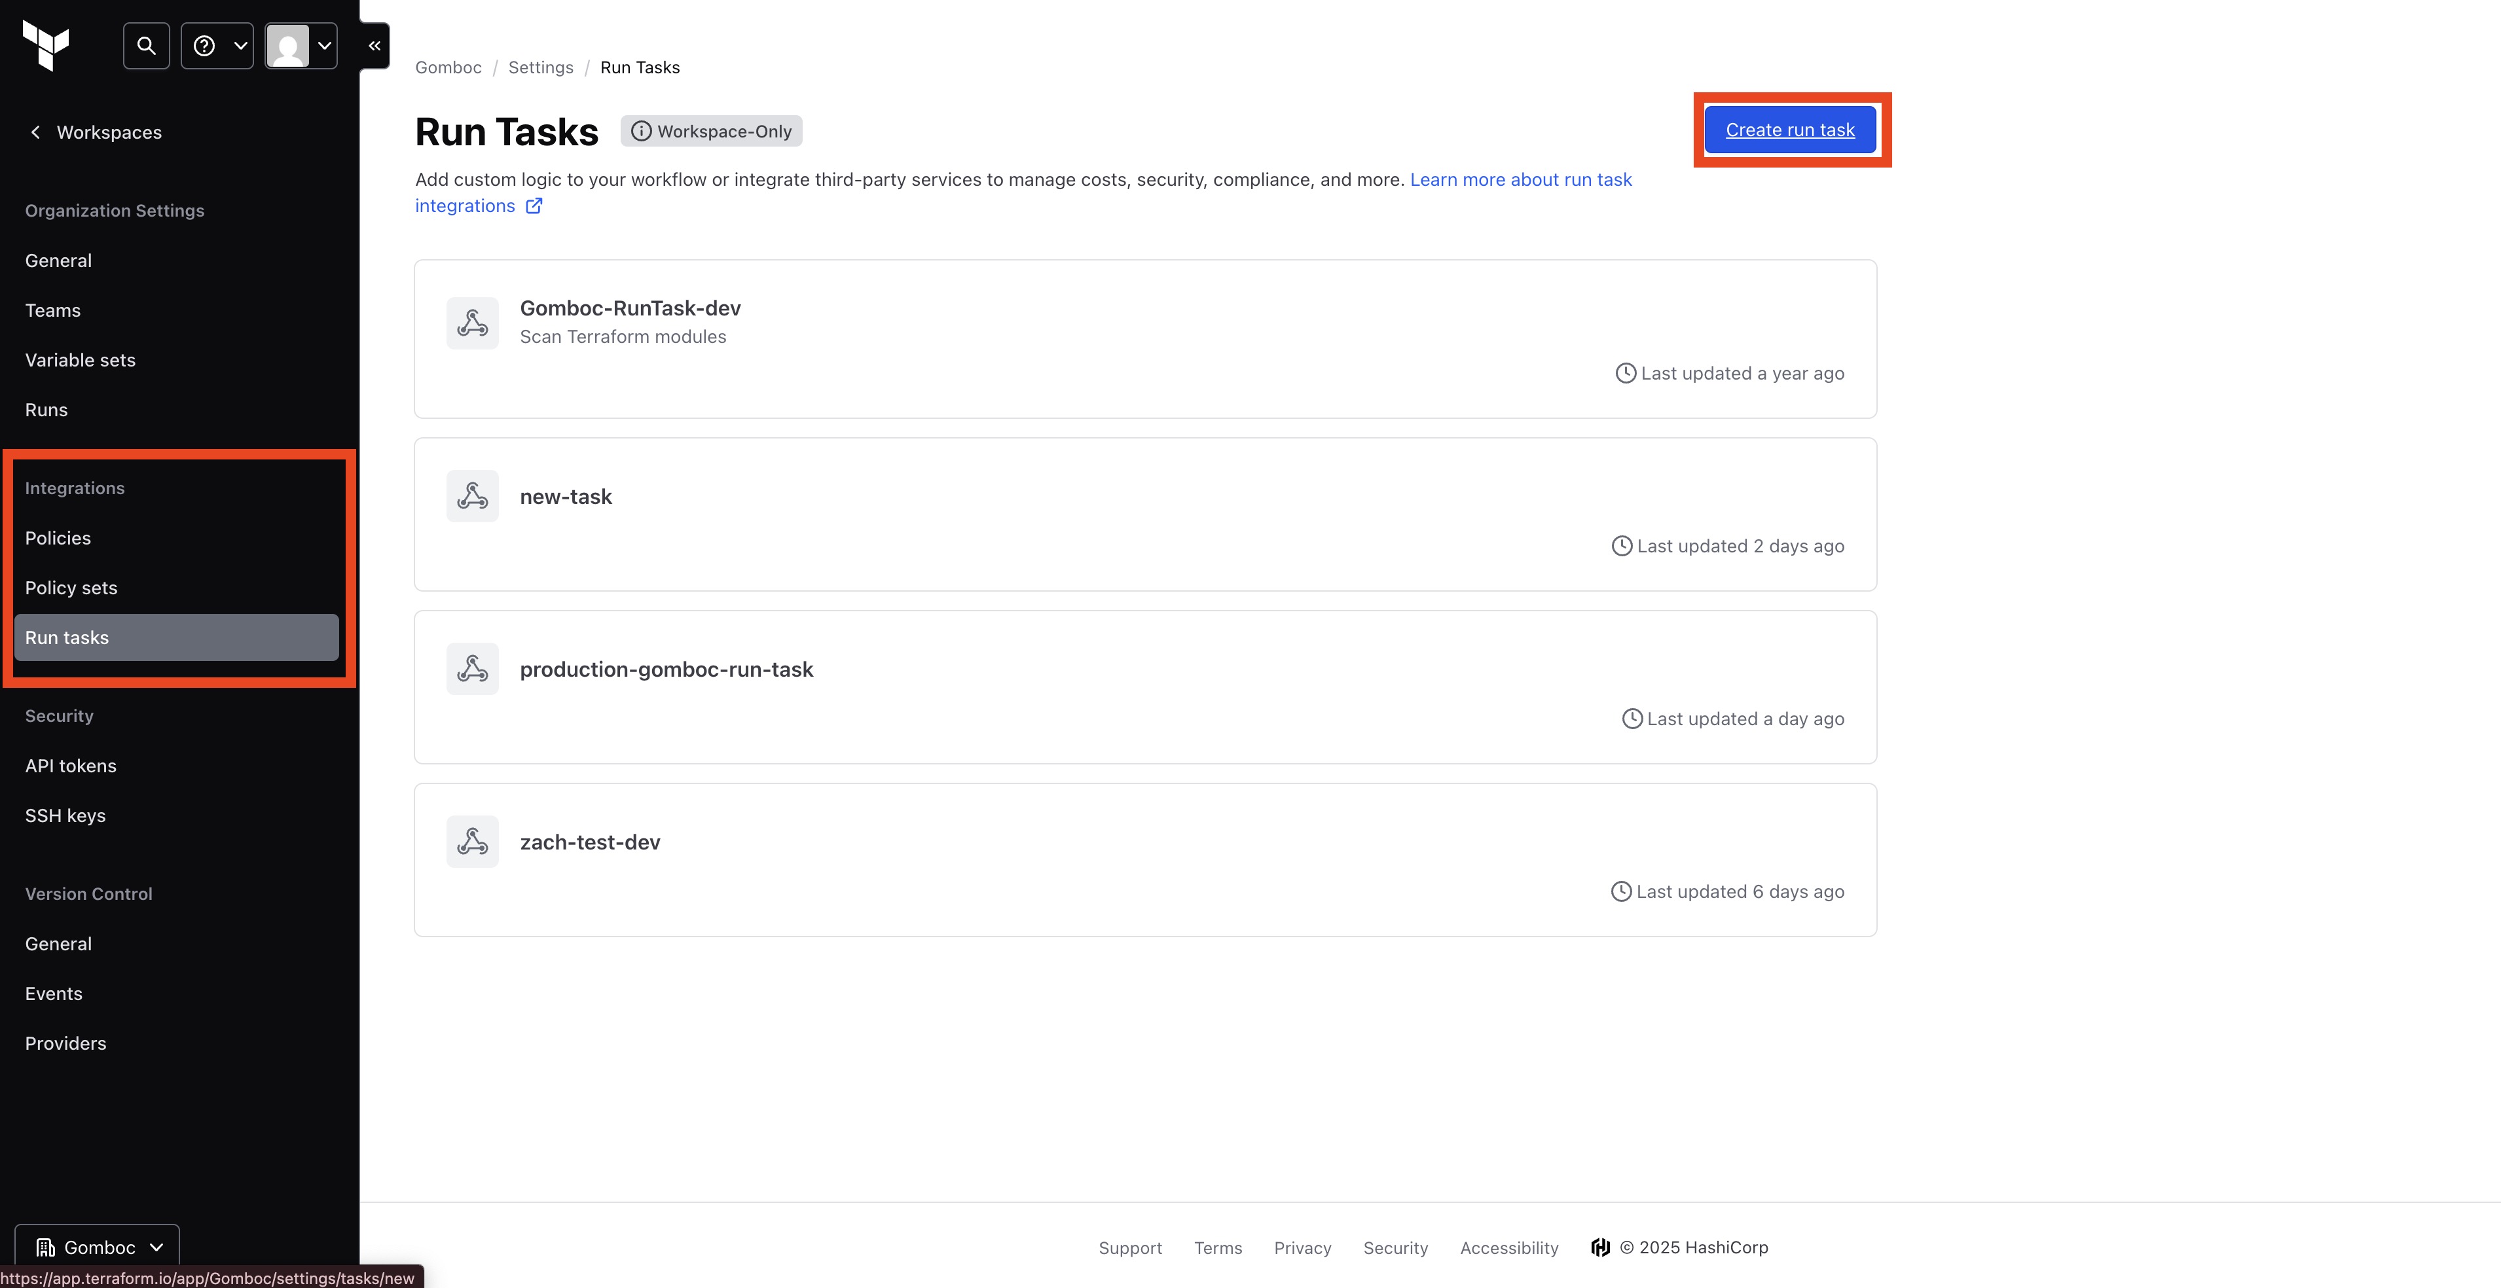Open the Privacy footer link
Viewport: 2501px width, 1288px height.
click(1302, 1247)
